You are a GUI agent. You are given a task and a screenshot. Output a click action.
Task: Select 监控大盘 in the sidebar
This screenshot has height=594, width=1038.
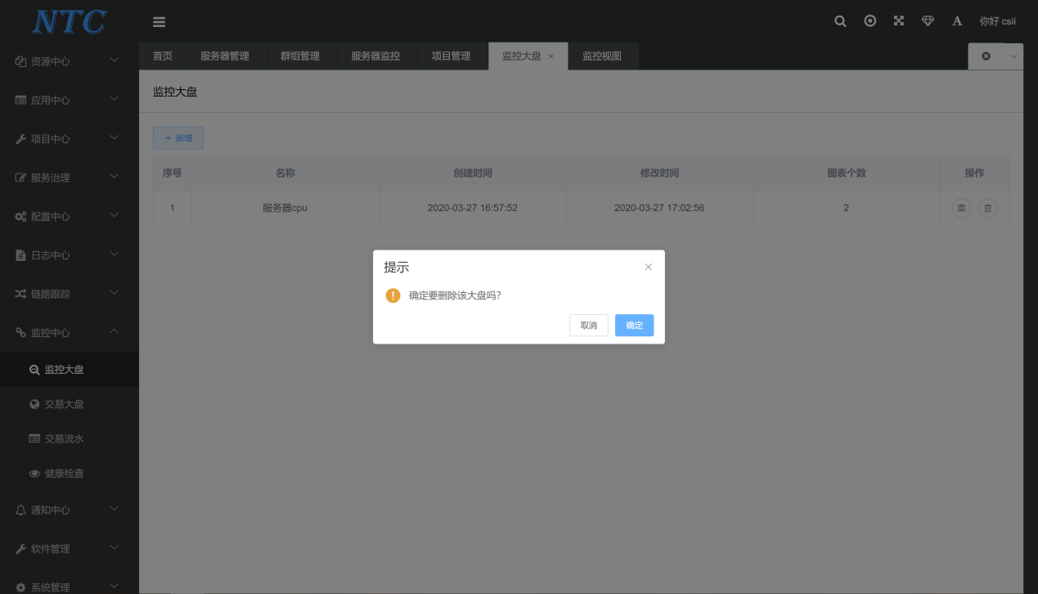pos(69,370)
